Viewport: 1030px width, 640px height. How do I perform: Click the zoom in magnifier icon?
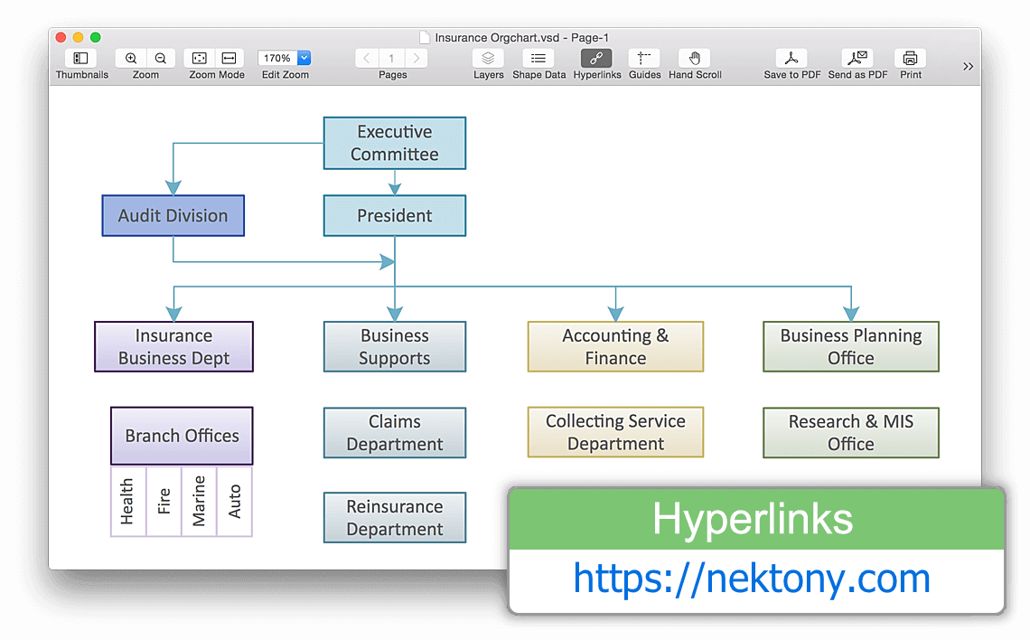click(x=132, y=59)
